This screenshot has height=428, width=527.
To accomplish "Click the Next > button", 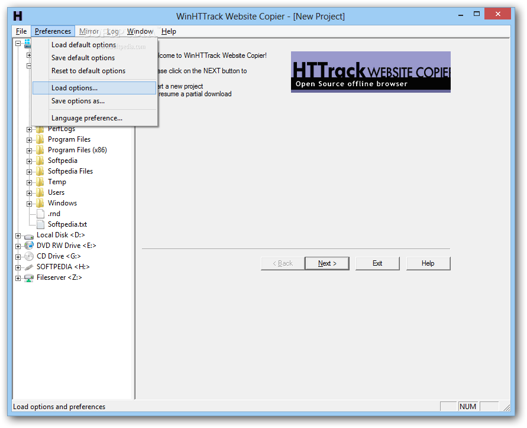I will click(x=327, y=263).
